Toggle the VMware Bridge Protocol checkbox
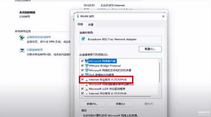Image resolution: width=211 pixels, height=117 pixels. tap(82, 65)
